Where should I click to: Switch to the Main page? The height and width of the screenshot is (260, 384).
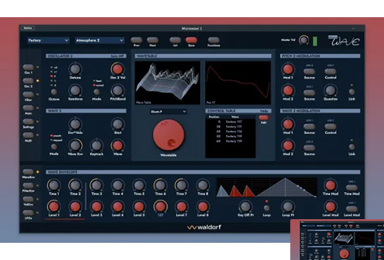pos(28,108)
